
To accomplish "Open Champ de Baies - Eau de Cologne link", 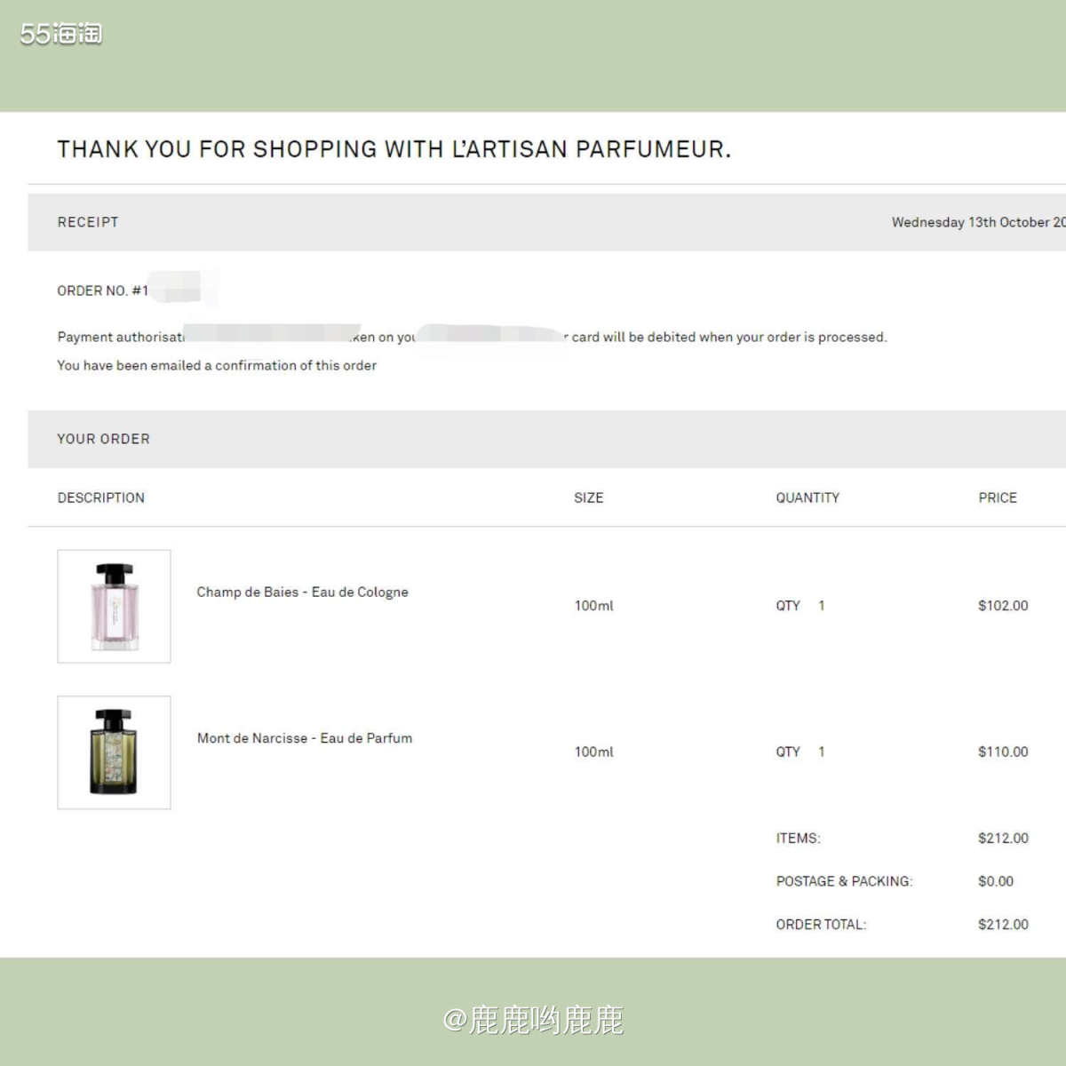I will click(x=302, y=592).
